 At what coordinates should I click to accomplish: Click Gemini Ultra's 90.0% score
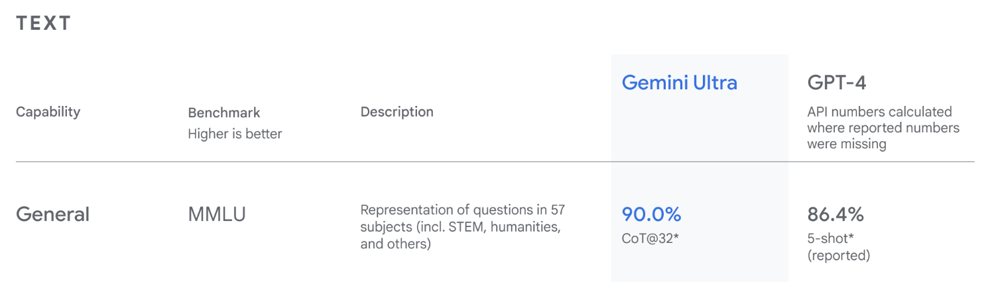click(x=651, y=214)
